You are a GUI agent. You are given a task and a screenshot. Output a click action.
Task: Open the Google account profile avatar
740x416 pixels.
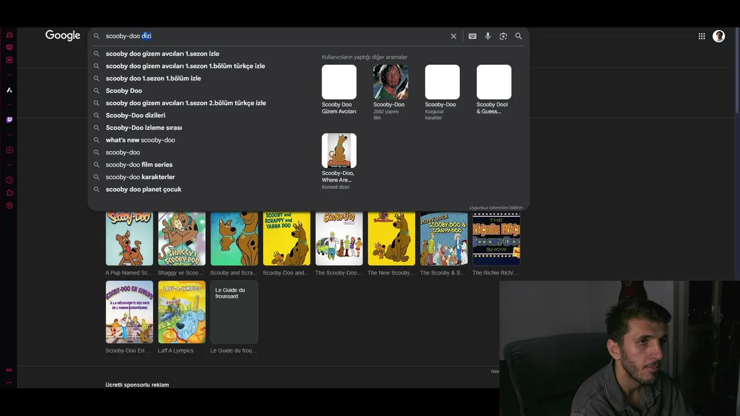pos(719,36)
